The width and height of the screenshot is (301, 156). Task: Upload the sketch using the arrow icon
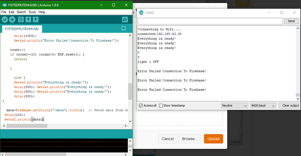[12, 20]
